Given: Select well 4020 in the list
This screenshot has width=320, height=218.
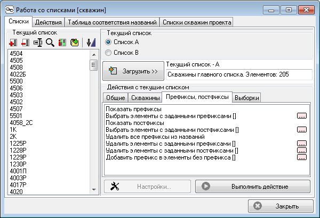Looking at the screenshot, I should coord(16,192).
